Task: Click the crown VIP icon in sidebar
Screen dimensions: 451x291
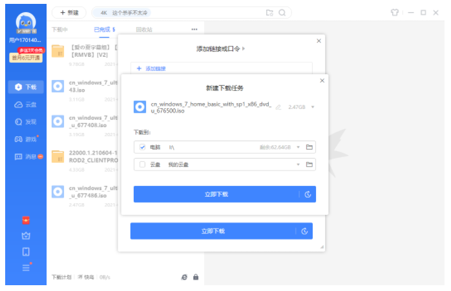Action: tap(26, 236)
